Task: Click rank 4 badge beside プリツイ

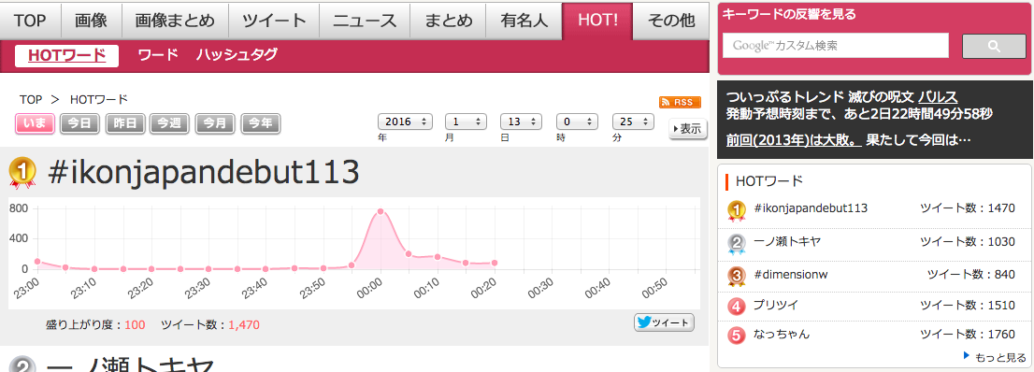Action: click(737, 307)
